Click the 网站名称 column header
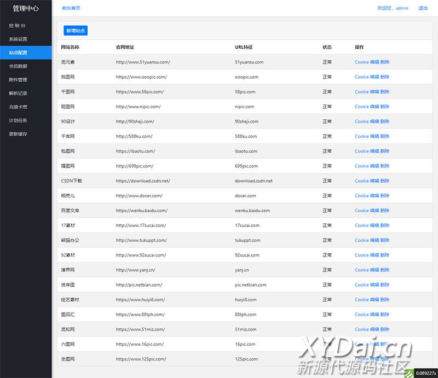This screenshot has height=378, width=438. point(70,47)
